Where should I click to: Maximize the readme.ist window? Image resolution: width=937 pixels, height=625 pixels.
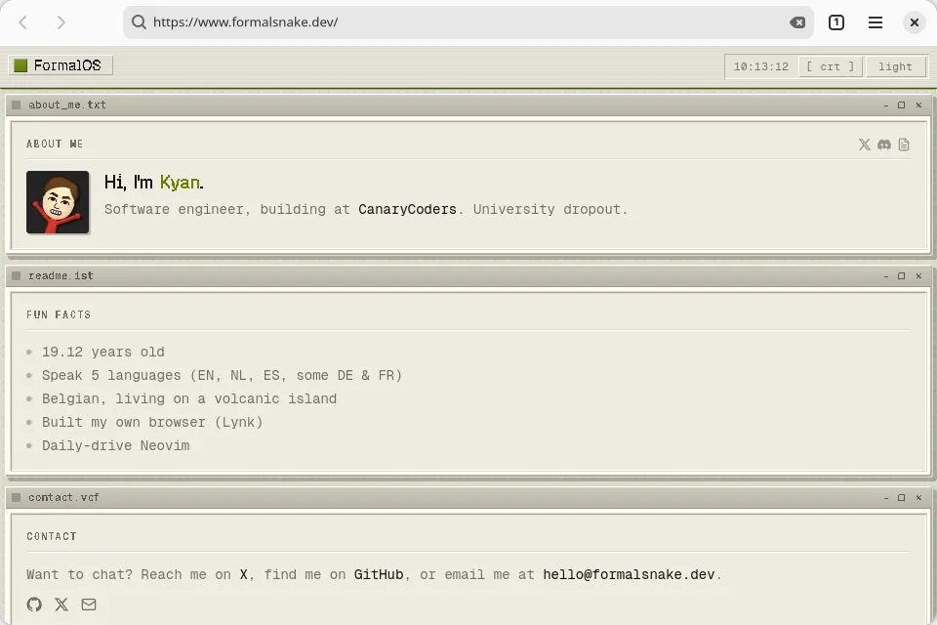click(901, 276)
